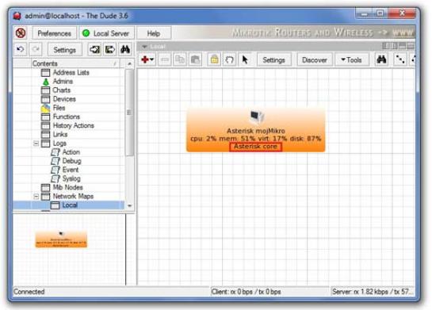Image resolution: width=432 pixels, height=310 pixels.
Task: Open the Tools dropdown menu
Action: point(351,59)
